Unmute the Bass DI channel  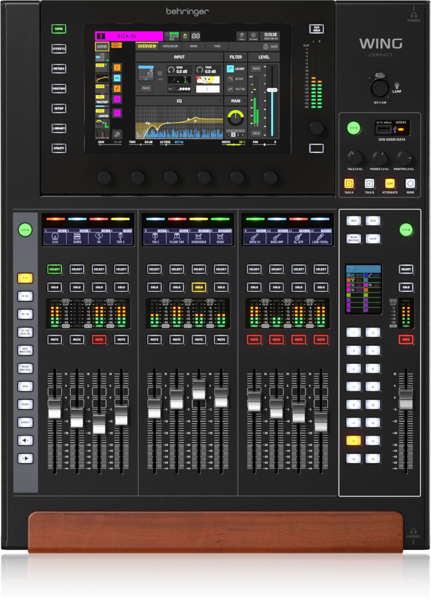pos(254,339)
